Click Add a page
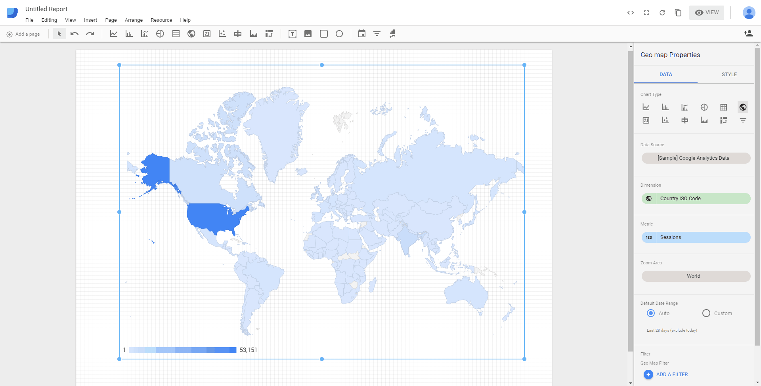Image resolution: width=761 pixels, height=386 pixels. tap(23, 34)
